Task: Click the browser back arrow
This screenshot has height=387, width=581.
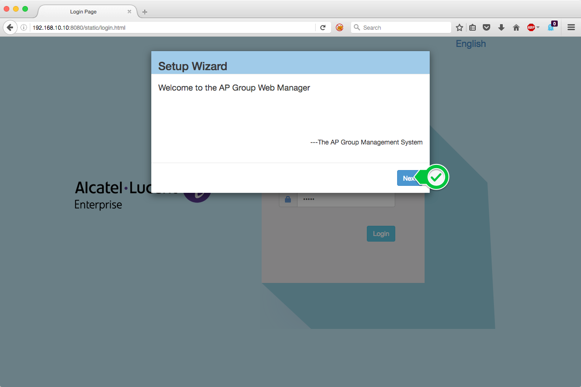Action: (x=10, y=27)
